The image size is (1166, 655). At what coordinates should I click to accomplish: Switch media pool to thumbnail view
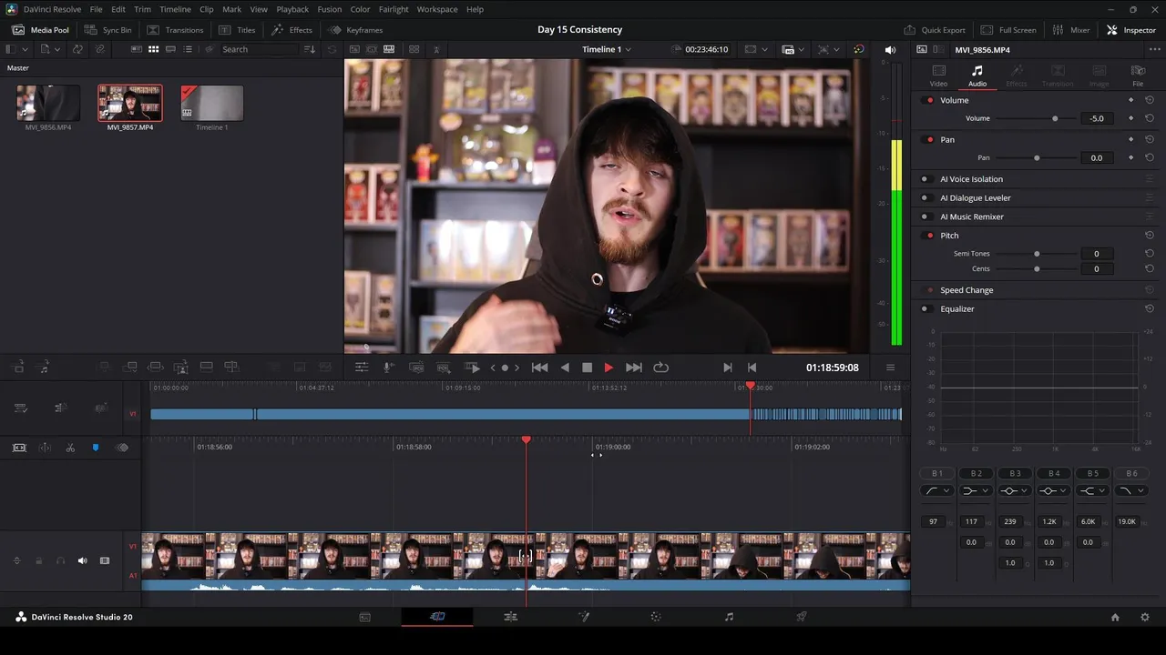[x=153, y=49]
